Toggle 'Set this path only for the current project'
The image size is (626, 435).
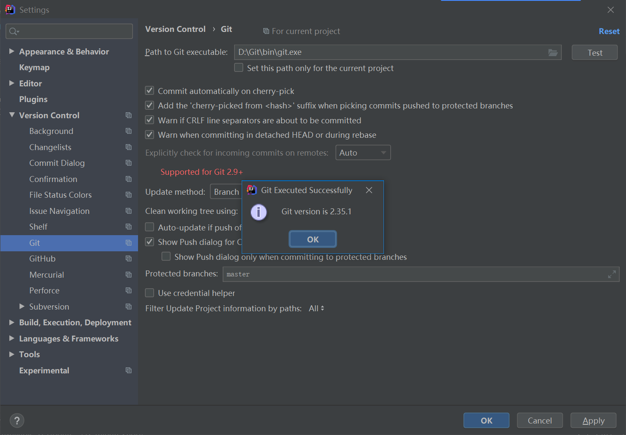239,68
